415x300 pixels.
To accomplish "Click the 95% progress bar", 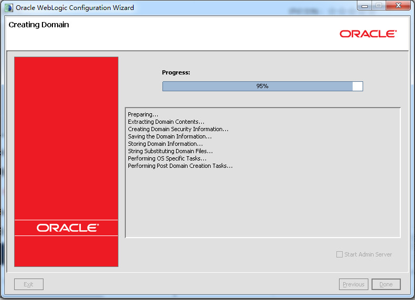I will (x=263, y=86).
